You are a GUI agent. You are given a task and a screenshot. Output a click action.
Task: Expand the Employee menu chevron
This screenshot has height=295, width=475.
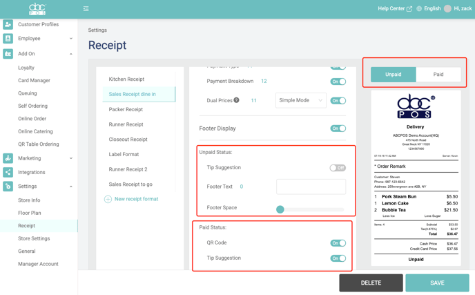(71, 39)
